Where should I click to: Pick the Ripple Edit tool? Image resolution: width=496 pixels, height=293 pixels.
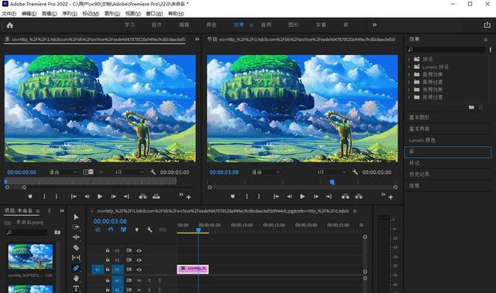(x=76, y=237)
